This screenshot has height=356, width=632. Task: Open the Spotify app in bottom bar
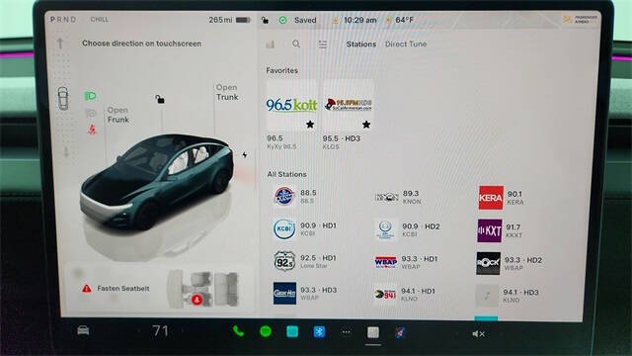pos(266,332)
